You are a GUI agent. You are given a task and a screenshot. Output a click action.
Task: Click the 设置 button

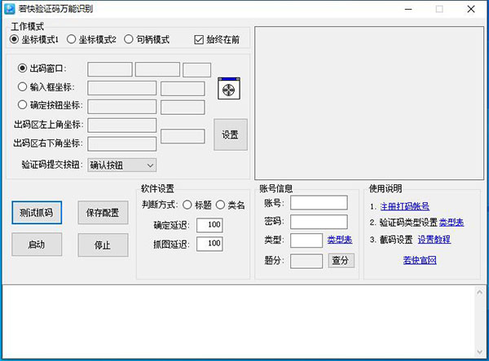coord(231,134)
